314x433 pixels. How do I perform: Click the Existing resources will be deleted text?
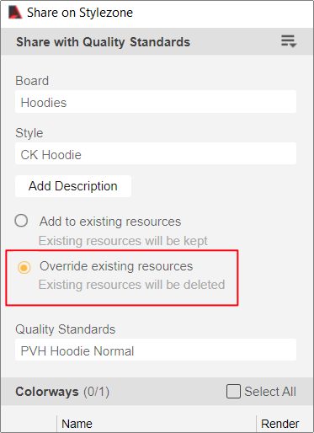point(131,285)
